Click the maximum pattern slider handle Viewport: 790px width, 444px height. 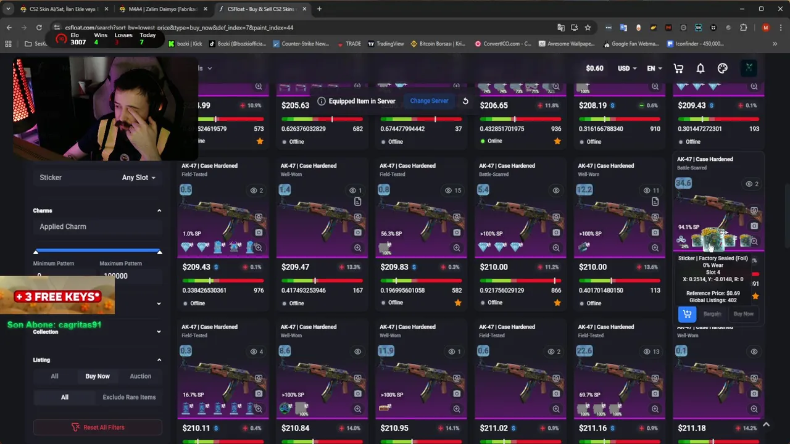159,252
